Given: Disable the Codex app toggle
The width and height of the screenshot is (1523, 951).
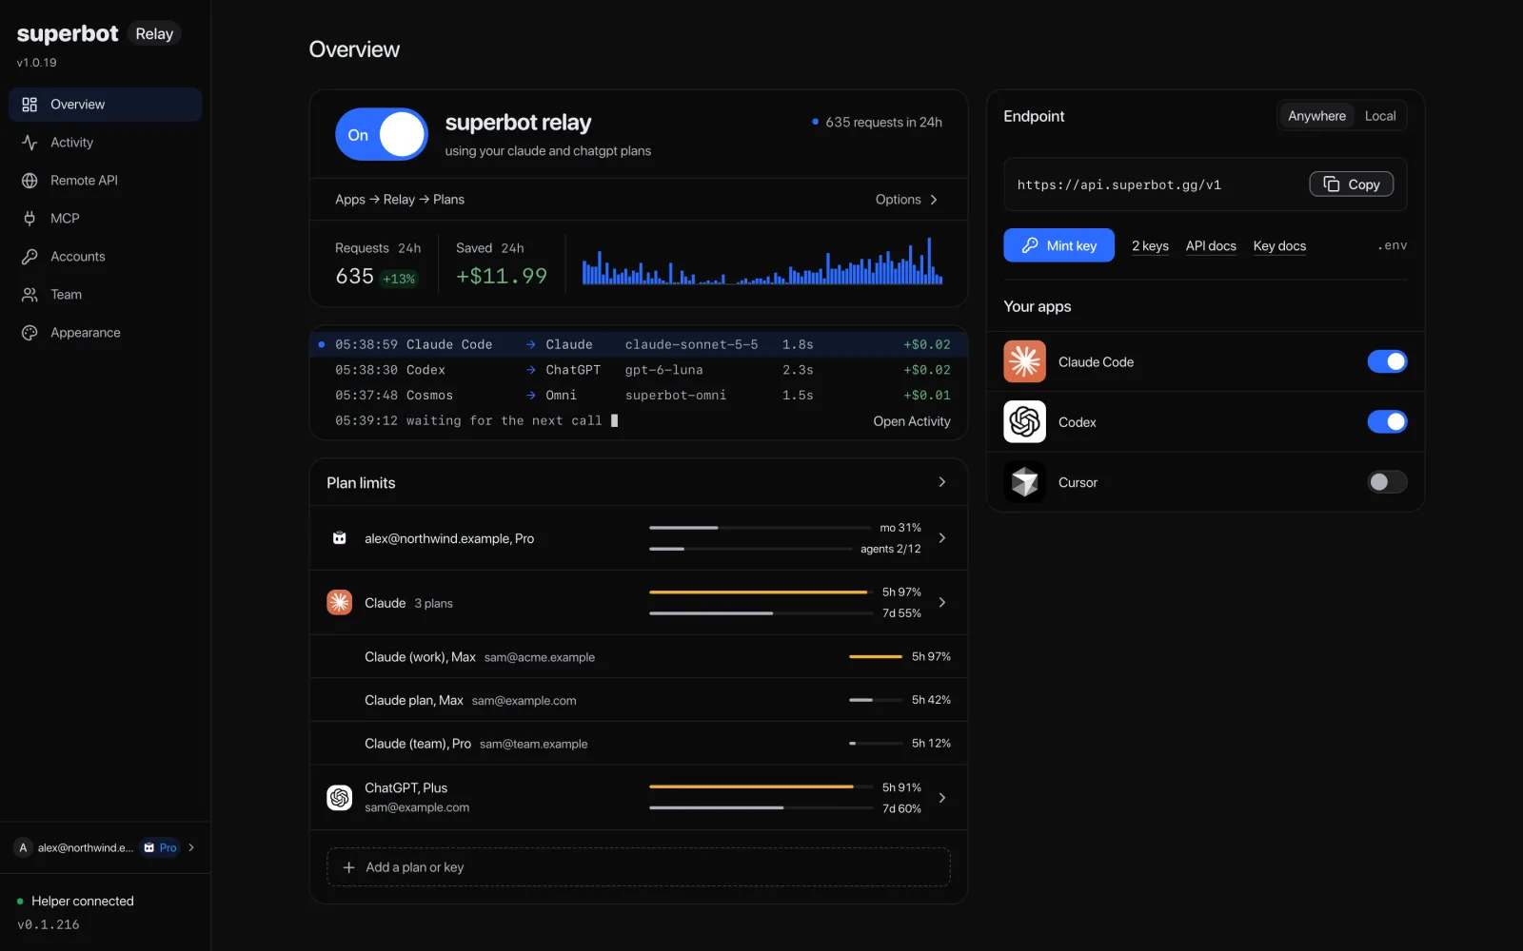Looking at the screenshot, I should pyautogui.click(x=1387, y=421).
